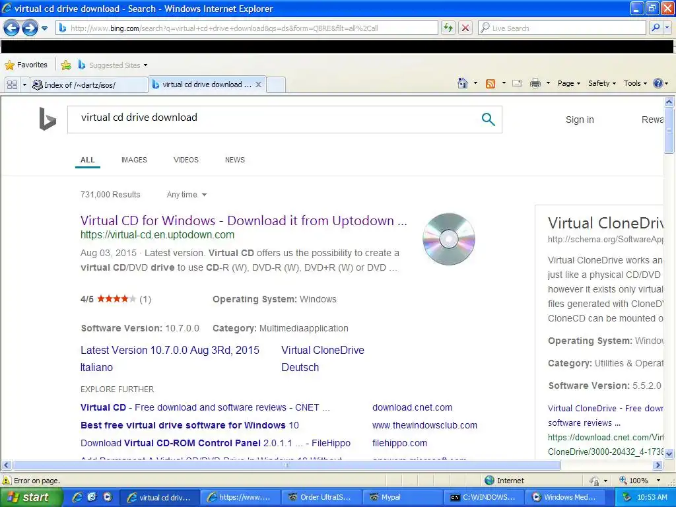The width and height of the screenshot is (676, 507).
Task: Open the Page menu
Action: tap(568, 83)
